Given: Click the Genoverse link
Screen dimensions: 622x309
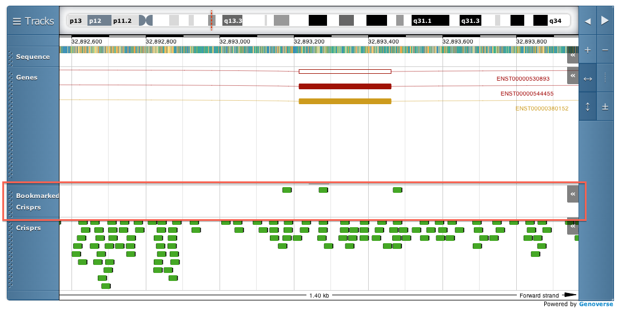Looking at the screenshot, I should (596, 304).
